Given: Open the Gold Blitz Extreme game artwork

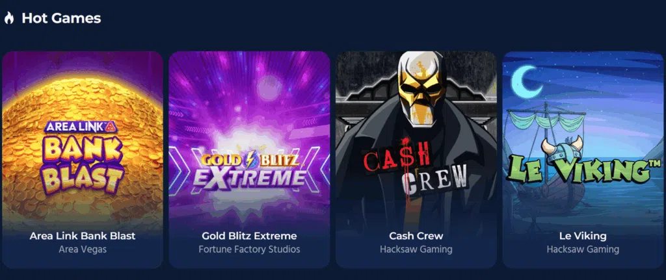Looking at the screenshot, I should [x=249, y=160].
